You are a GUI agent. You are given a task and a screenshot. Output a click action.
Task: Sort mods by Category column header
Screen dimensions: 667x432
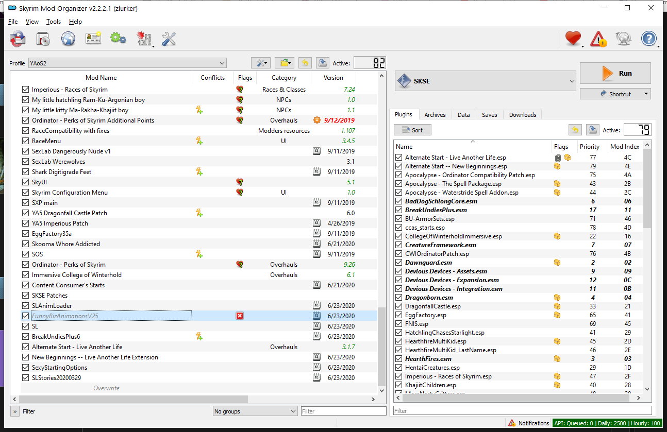tap(284, 78)
